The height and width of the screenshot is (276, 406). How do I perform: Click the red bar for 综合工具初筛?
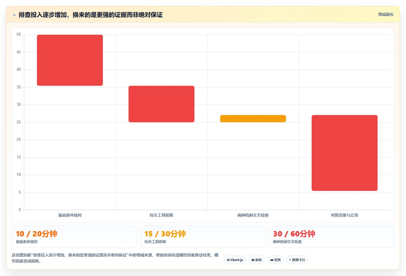pyautogui.click(x=161, y=104)
